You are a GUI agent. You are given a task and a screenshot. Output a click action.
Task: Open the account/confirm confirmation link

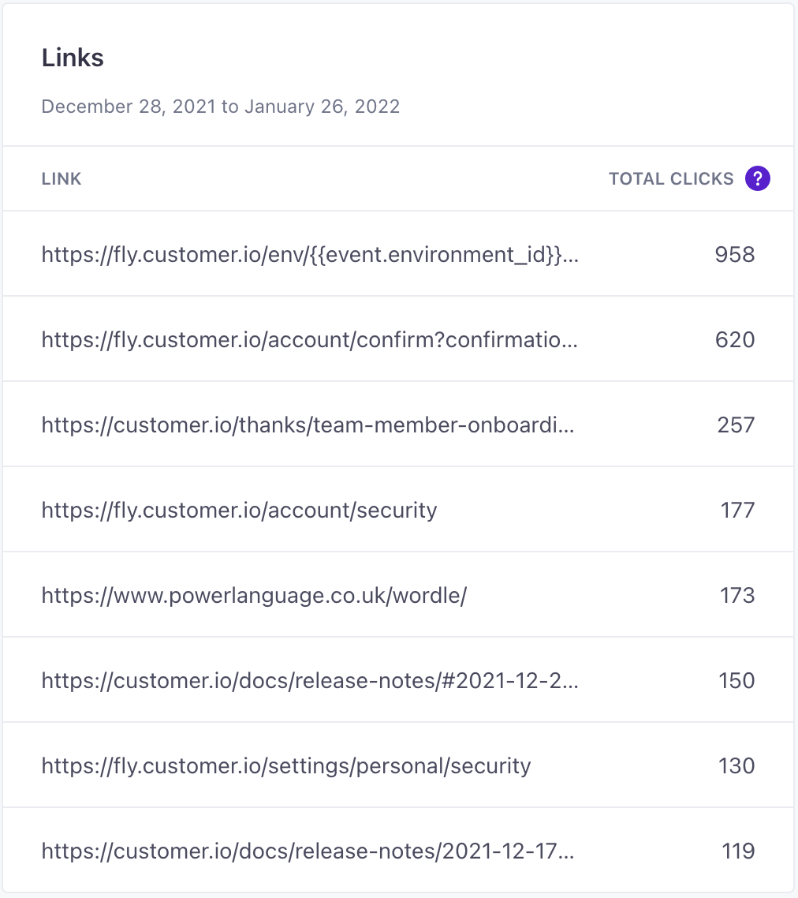coord(310,340)
